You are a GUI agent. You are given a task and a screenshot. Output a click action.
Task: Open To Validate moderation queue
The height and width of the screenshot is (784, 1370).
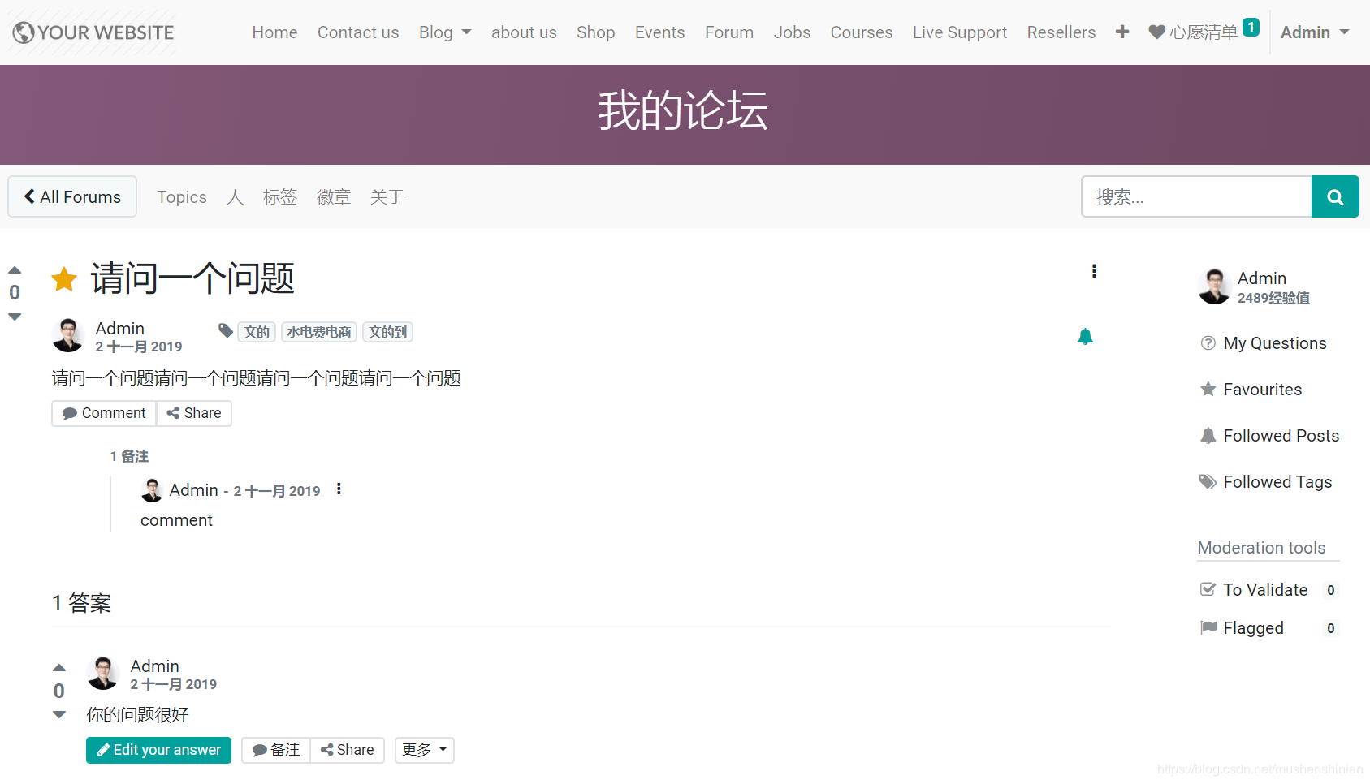pyautogui.click(x=1264, y=590)
